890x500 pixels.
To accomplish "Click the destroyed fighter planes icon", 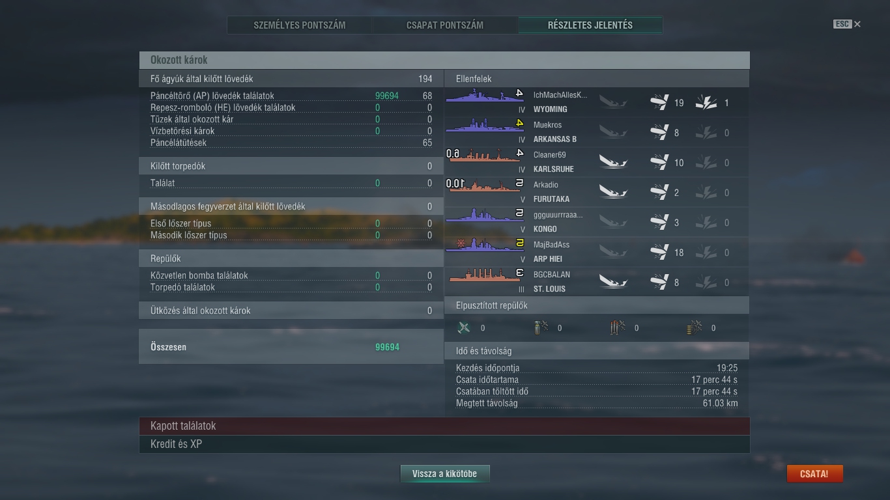I will (464, 328).
